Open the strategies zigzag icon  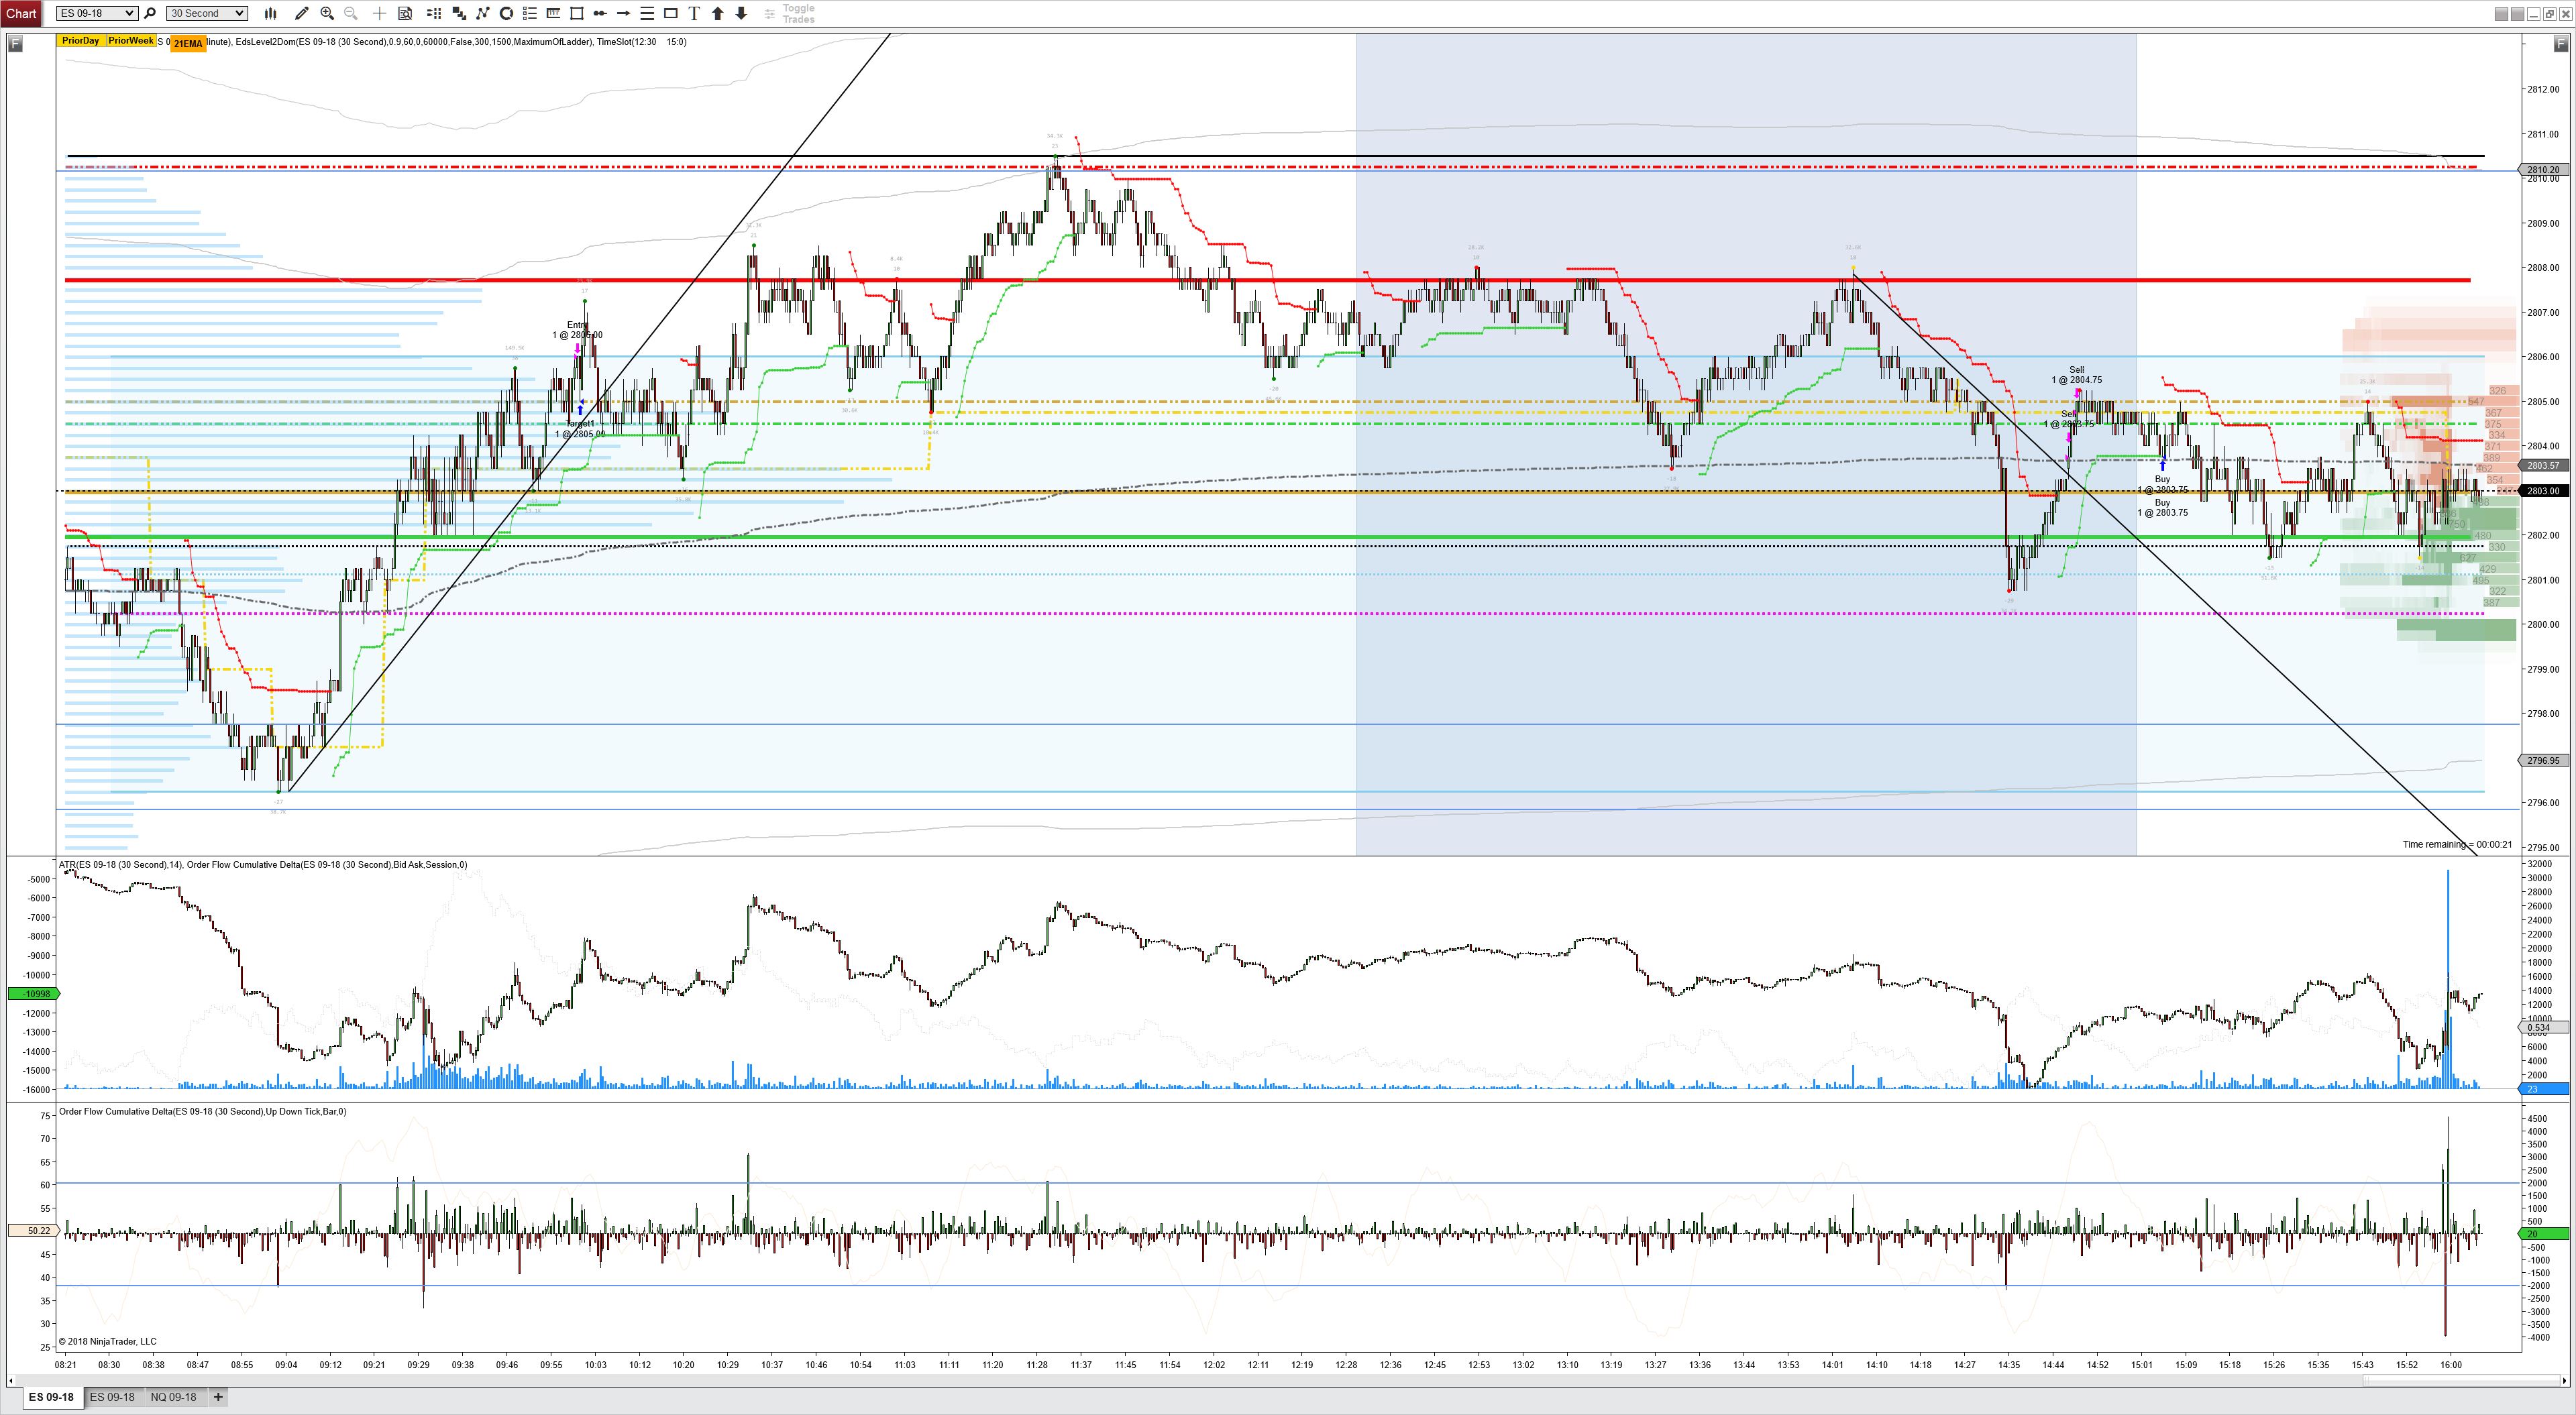(483, 13)
